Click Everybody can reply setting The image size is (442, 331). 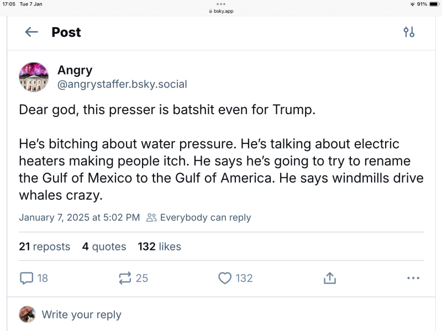pyautogui.click(x=199, y=217)
